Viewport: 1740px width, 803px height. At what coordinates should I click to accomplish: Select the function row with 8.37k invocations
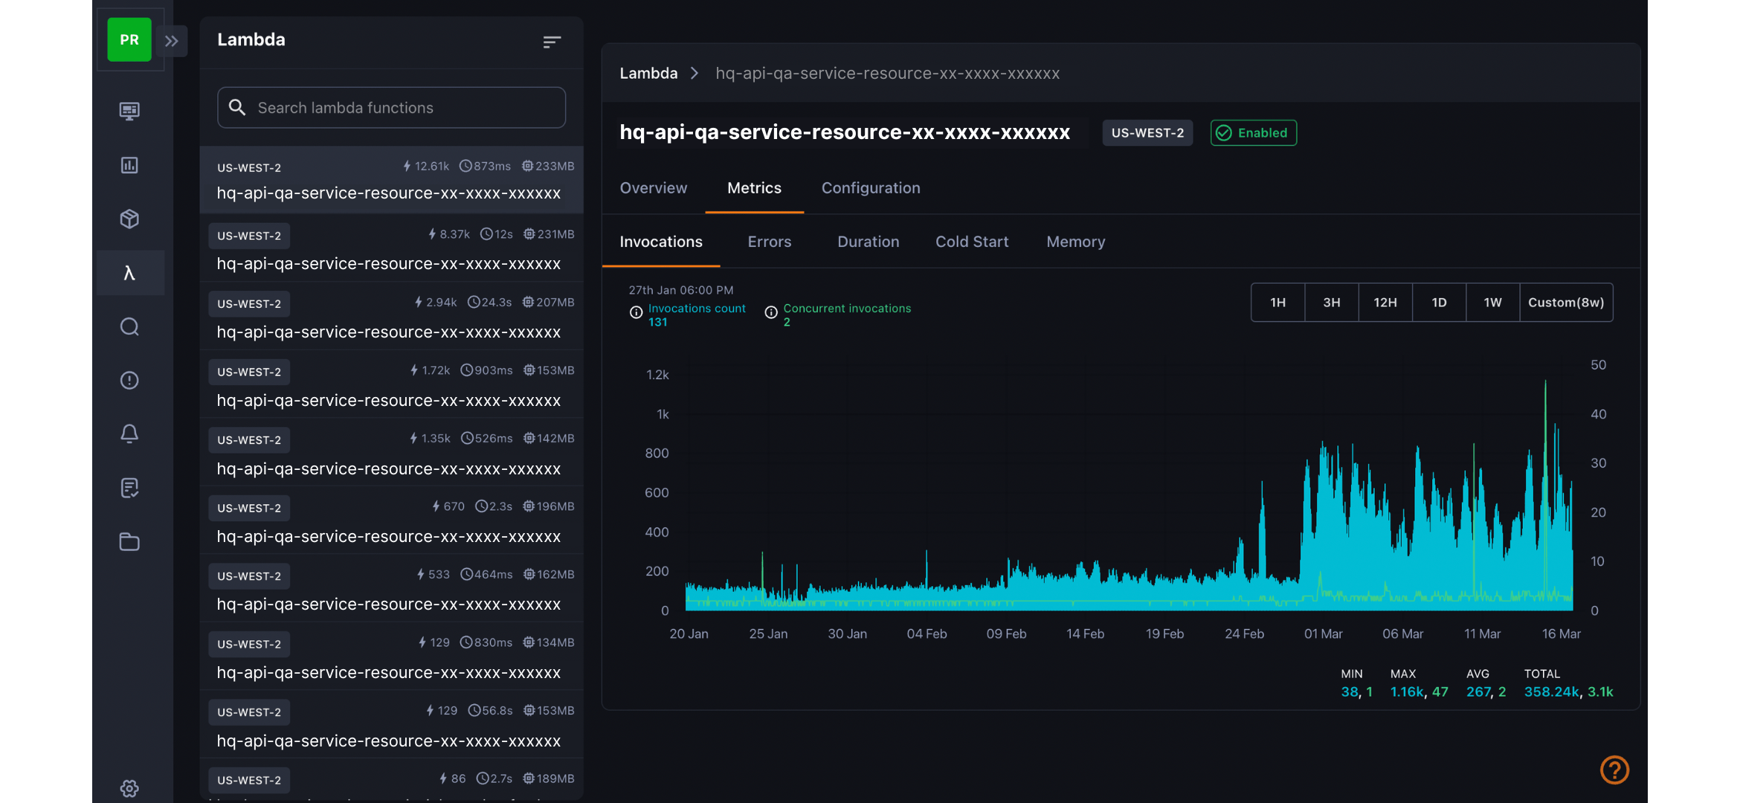(x=391, y=248)
